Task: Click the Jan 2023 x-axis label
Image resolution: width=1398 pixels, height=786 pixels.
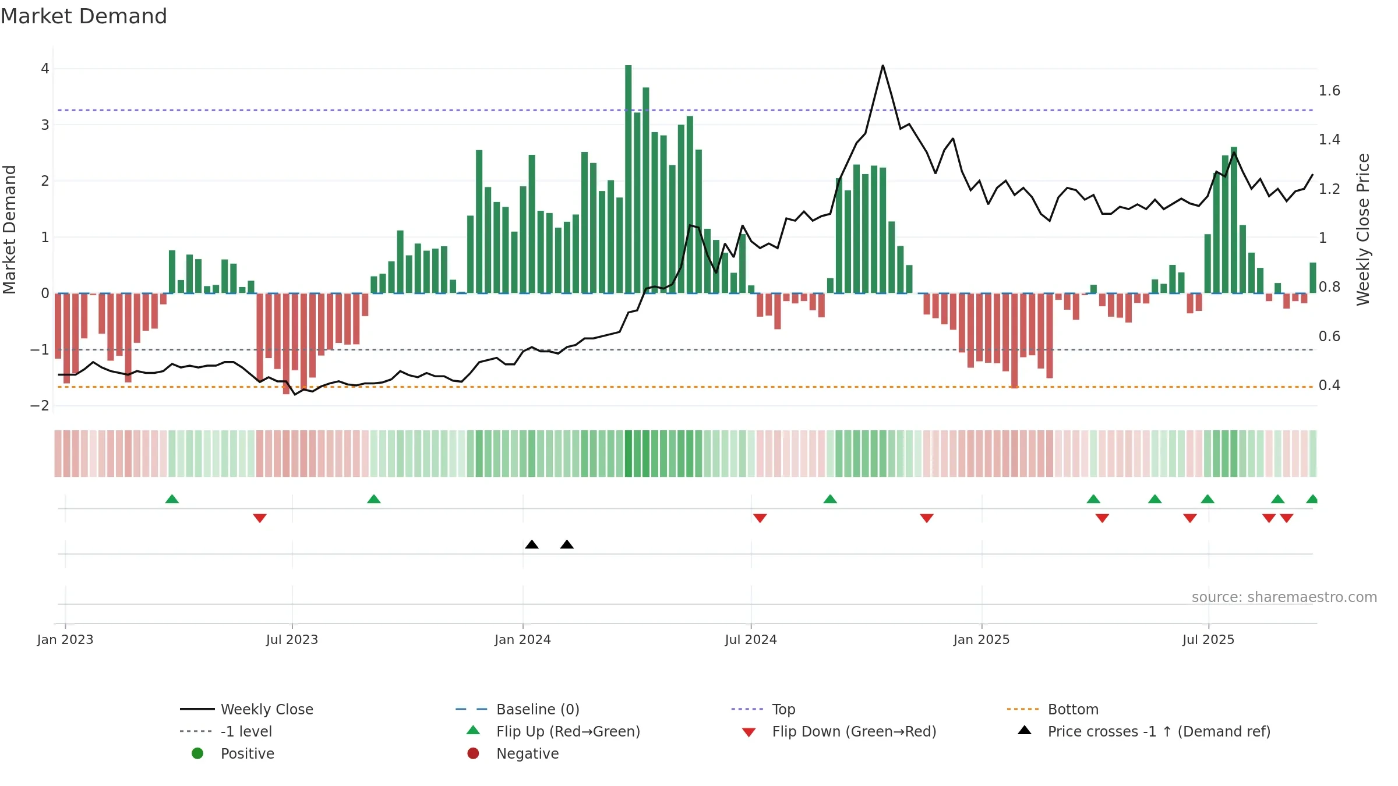Action: 65,639
